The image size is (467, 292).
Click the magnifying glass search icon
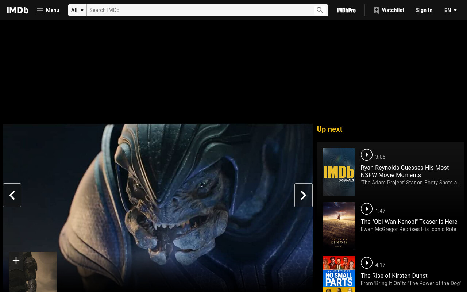[320, 10]
